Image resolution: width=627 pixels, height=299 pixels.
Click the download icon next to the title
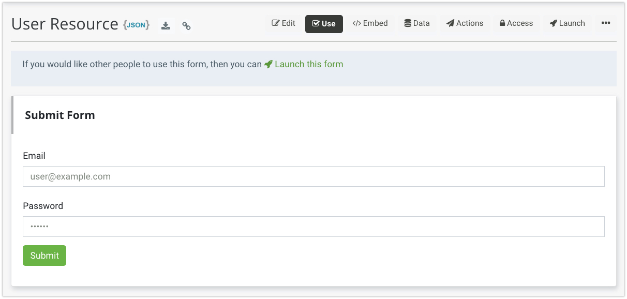(x=166, y=25)
